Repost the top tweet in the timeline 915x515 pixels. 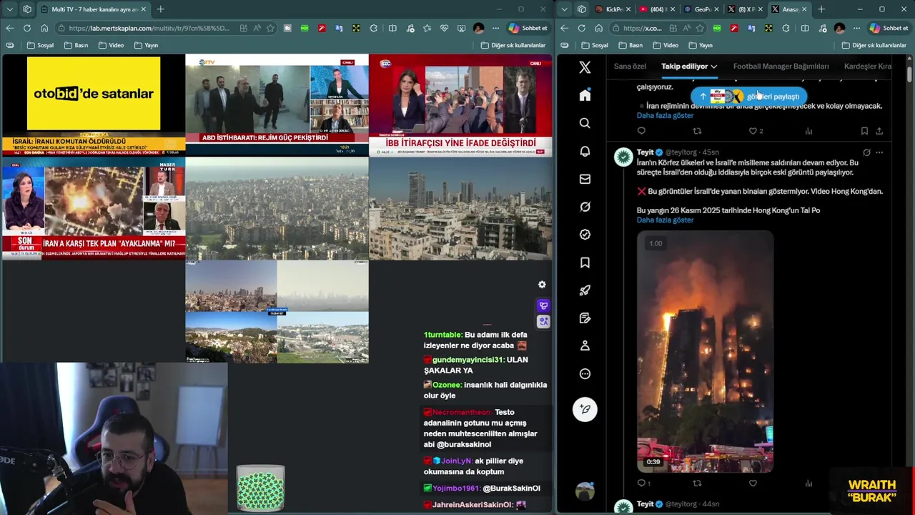coord(697,131)
